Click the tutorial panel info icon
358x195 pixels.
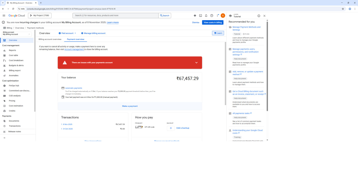coord(259,16)
